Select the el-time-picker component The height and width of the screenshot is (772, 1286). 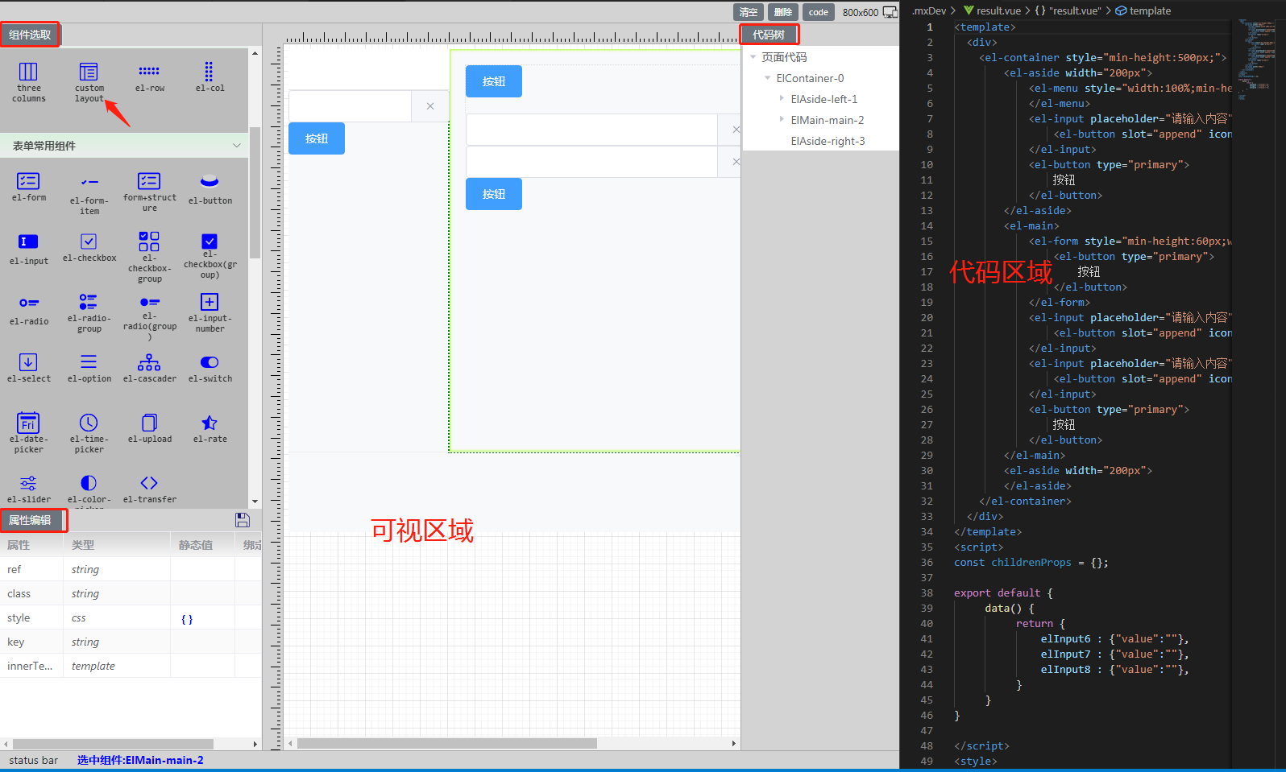[x=89, y=433]
